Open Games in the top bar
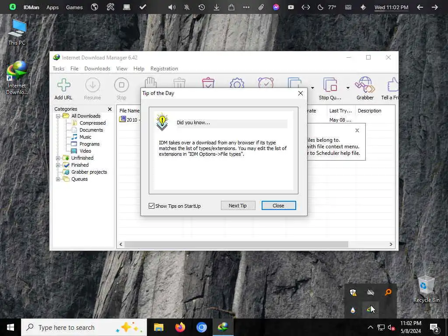The width and height of the screenshot is (448, 336). tap(74, 7)
